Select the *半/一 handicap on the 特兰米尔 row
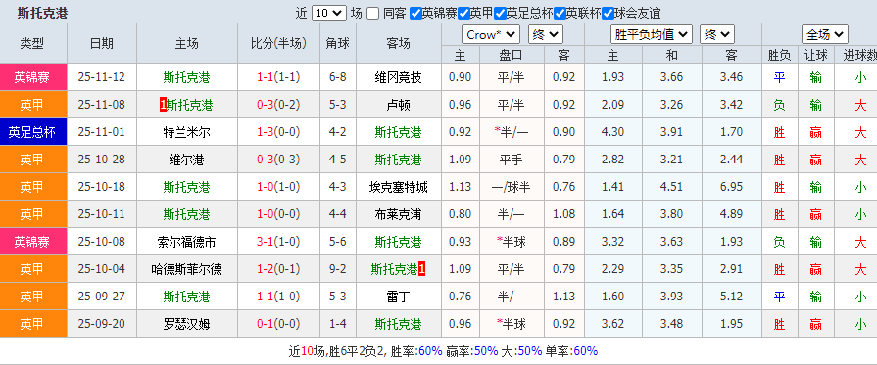 [511, 132]
